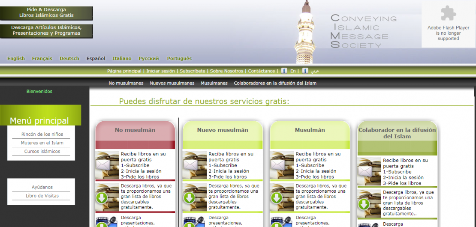Click envelope book icon in Colaborador card

pos(369,171)
